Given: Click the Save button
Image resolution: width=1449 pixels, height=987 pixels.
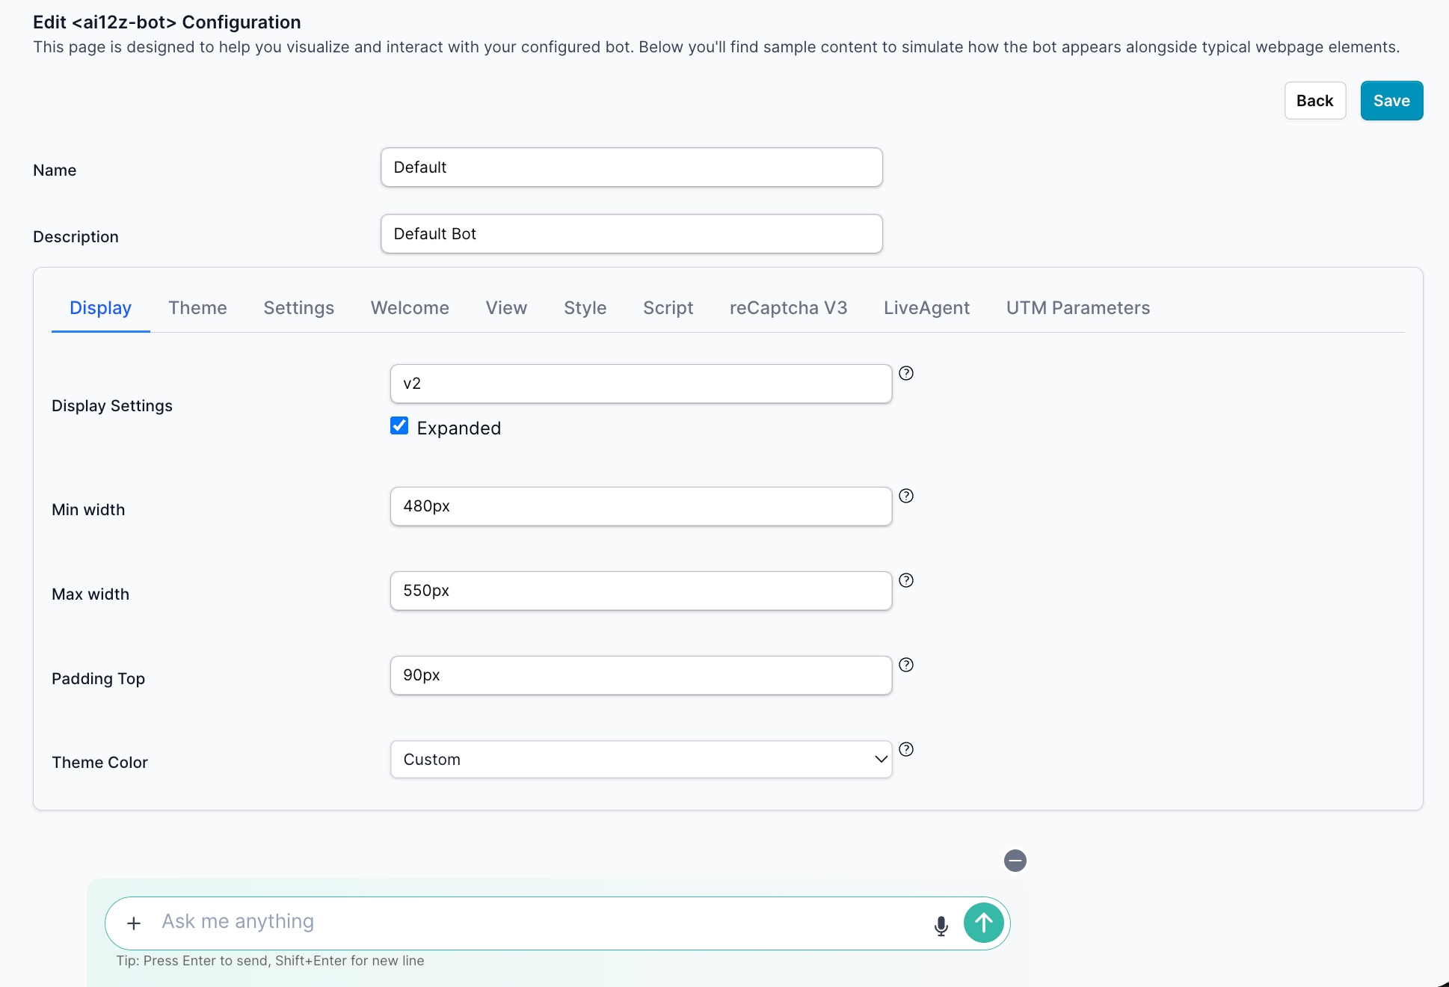Looking at the screenshot, I should (1391, 101).
